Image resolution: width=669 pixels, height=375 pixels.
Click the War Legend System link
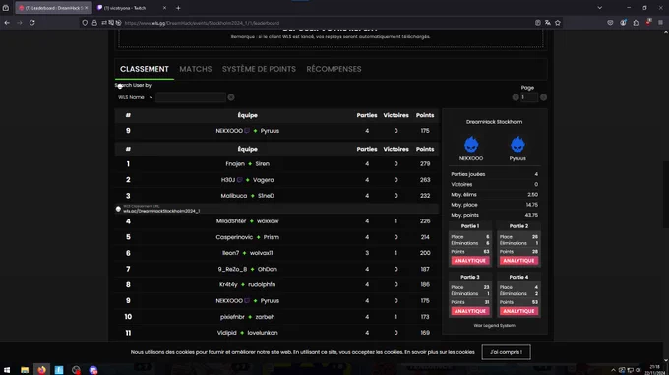494,326
